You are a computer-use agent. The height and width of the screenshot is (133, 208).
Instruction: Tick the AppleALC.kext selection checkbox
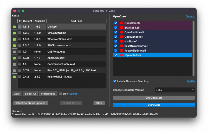[19, 58]
